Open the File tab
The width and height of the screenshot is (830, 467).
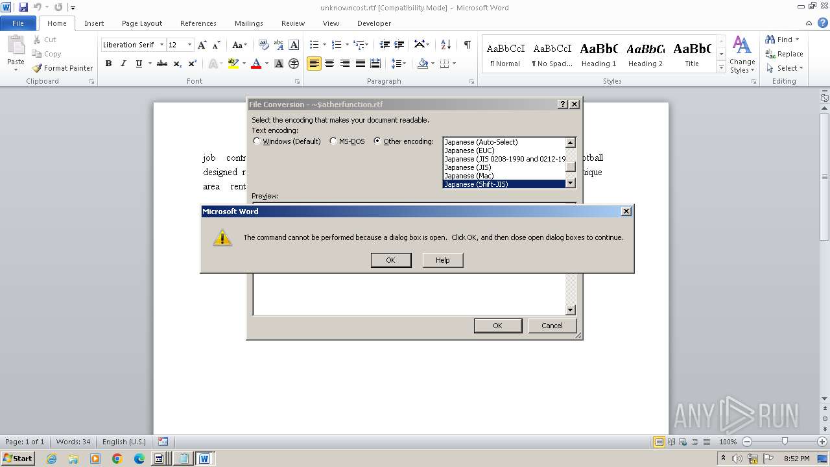coord(18,23)
